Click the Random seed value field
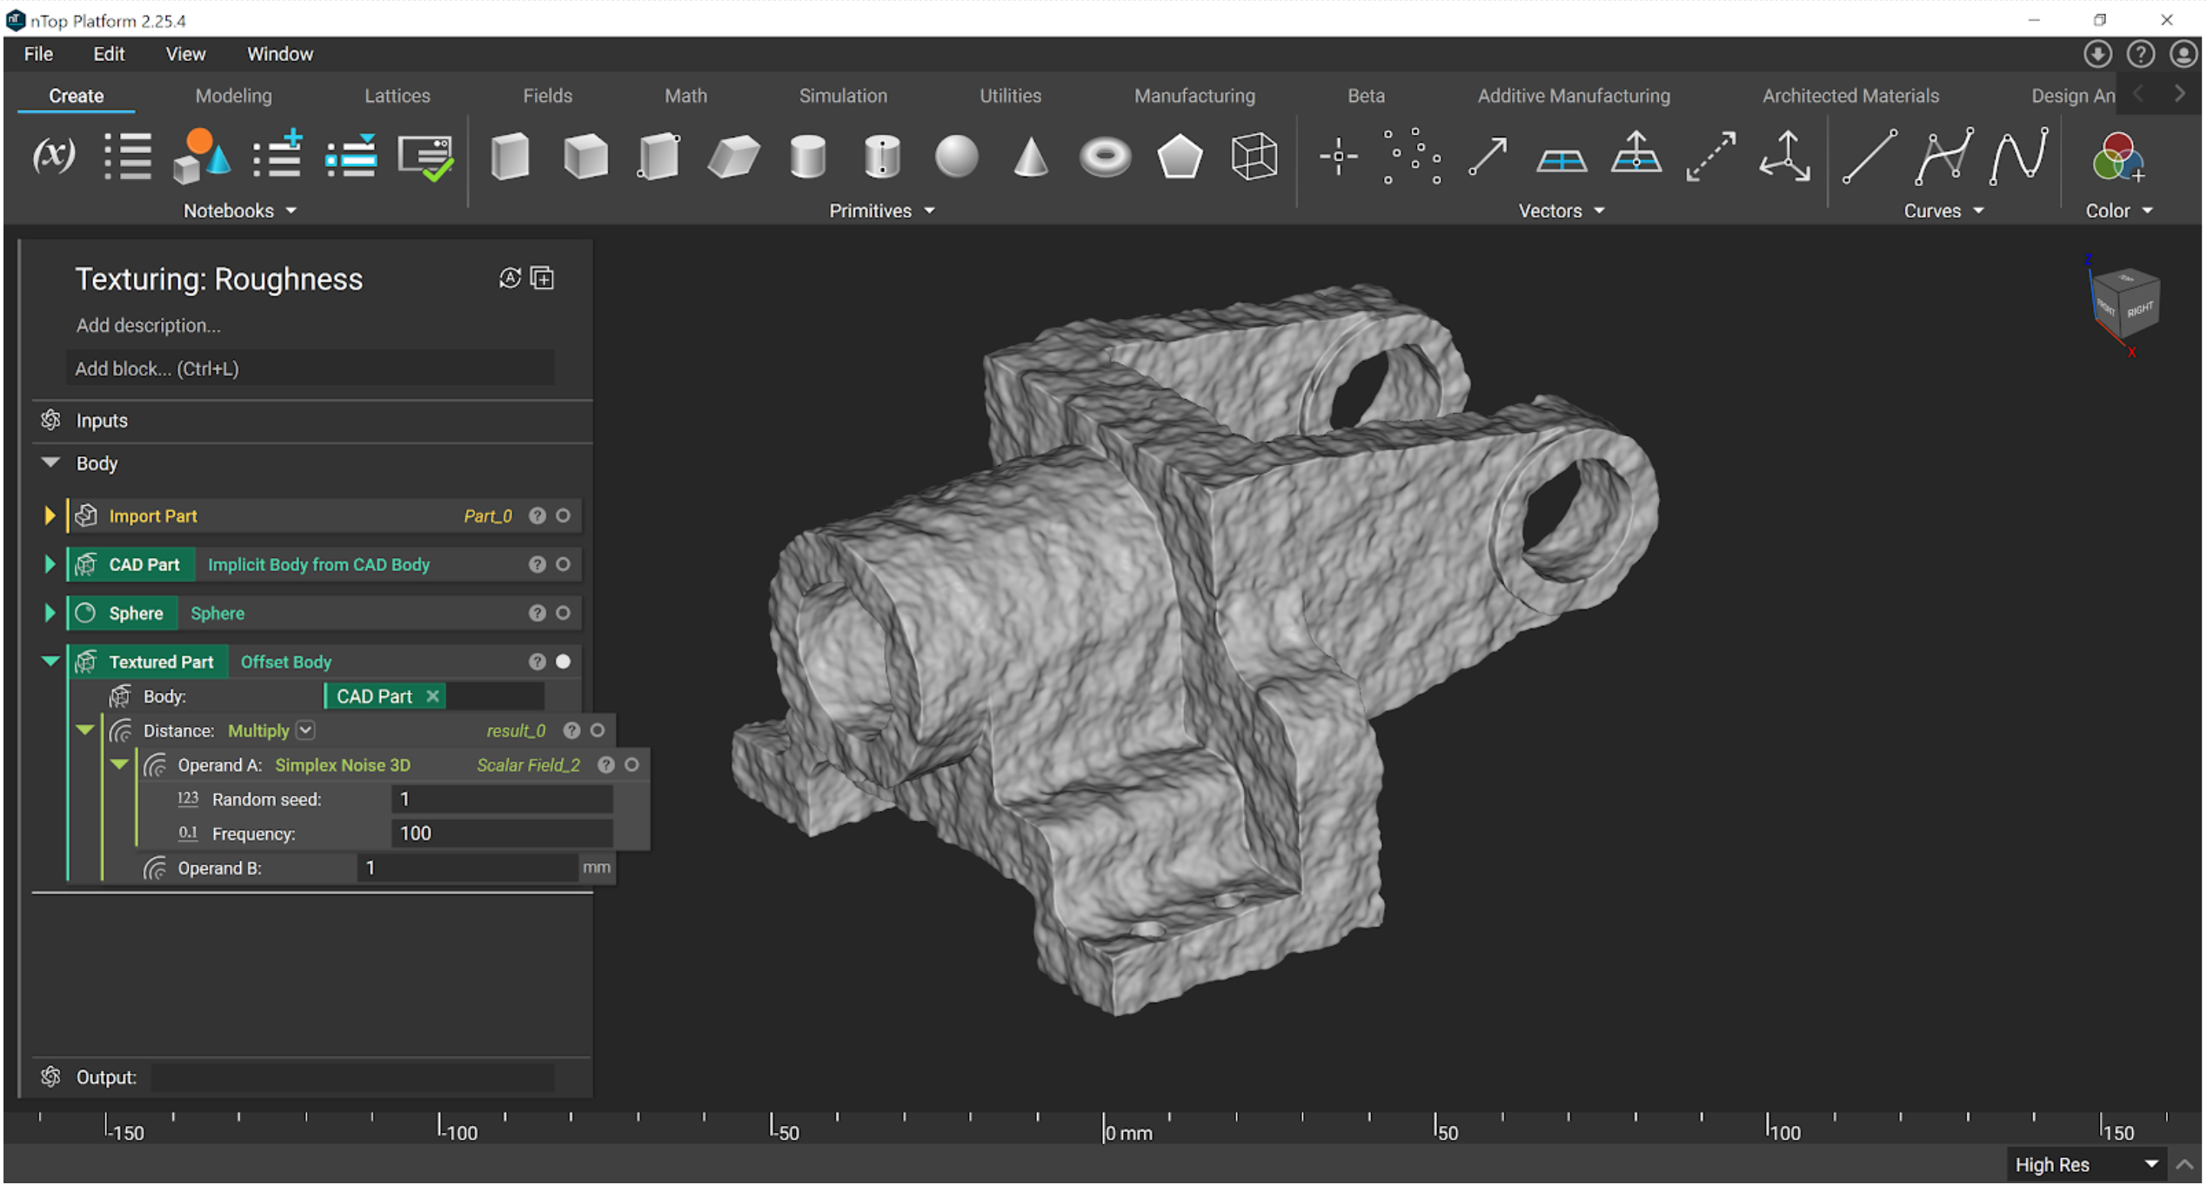2207x1185 pixels. (502, 800)
